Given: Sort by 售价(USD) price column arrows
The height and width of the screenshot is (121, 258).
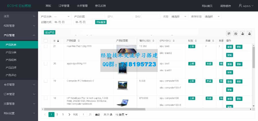Looking at the screenshot, I should tap(154, 41).
